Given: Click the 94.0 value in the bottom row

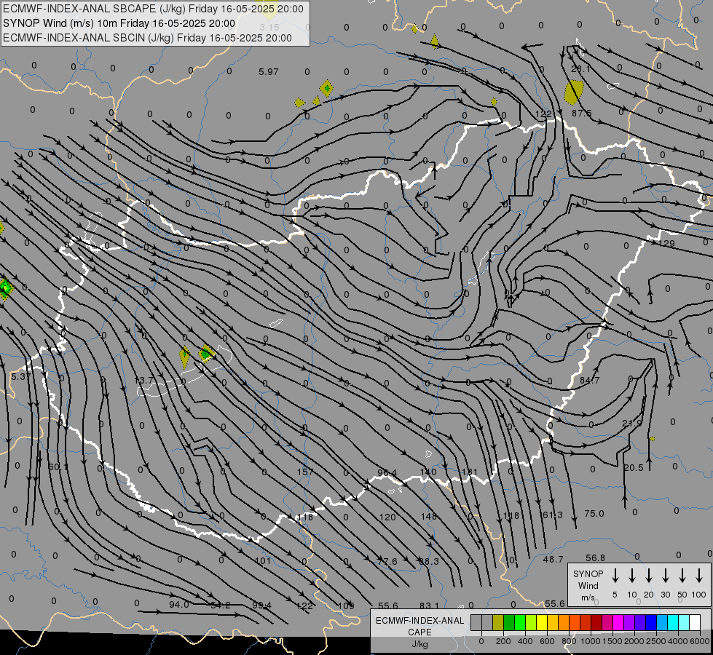Looking at the screenshot, I should coord(178,605).
